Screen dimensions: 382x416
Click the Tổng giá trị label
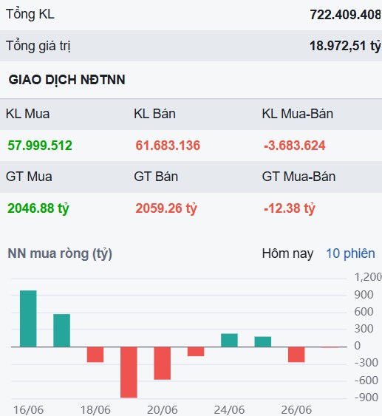pyautogui.click(x=38, y=46)
